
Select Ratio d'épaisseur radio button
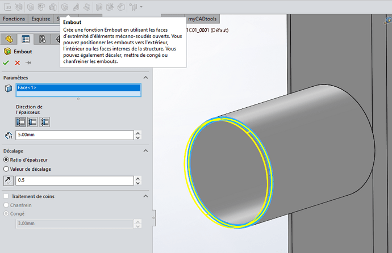coord(6,159)
